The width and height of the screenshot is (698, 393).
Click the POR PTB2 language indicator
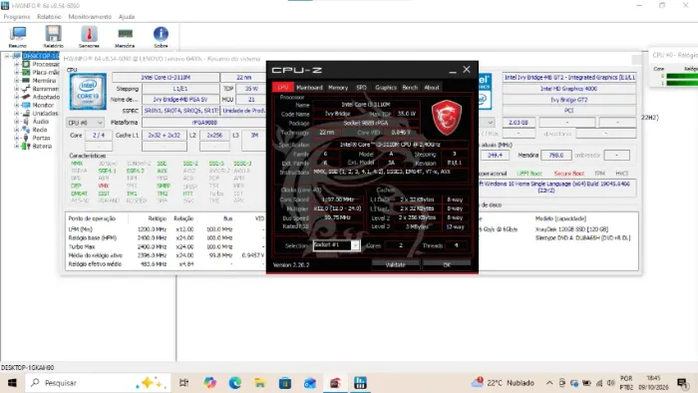[626, 383]
